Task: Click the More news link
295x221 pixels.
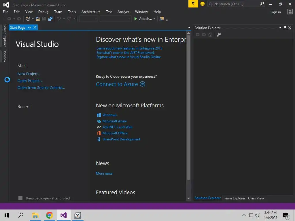Action: 104,174
